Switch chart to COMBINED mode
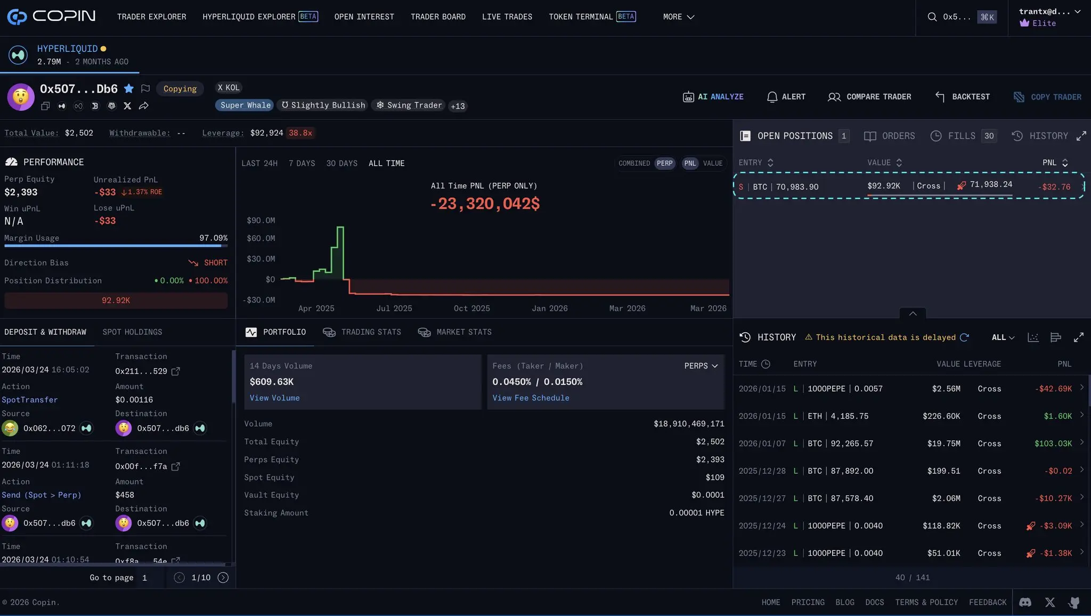Screen dimensions: 1091x616 click(634, 164)
